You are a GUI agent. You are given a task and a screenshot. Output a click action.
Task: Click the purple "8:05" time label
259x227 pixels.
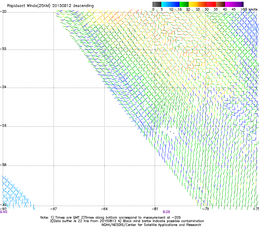[x=166, y=212]
